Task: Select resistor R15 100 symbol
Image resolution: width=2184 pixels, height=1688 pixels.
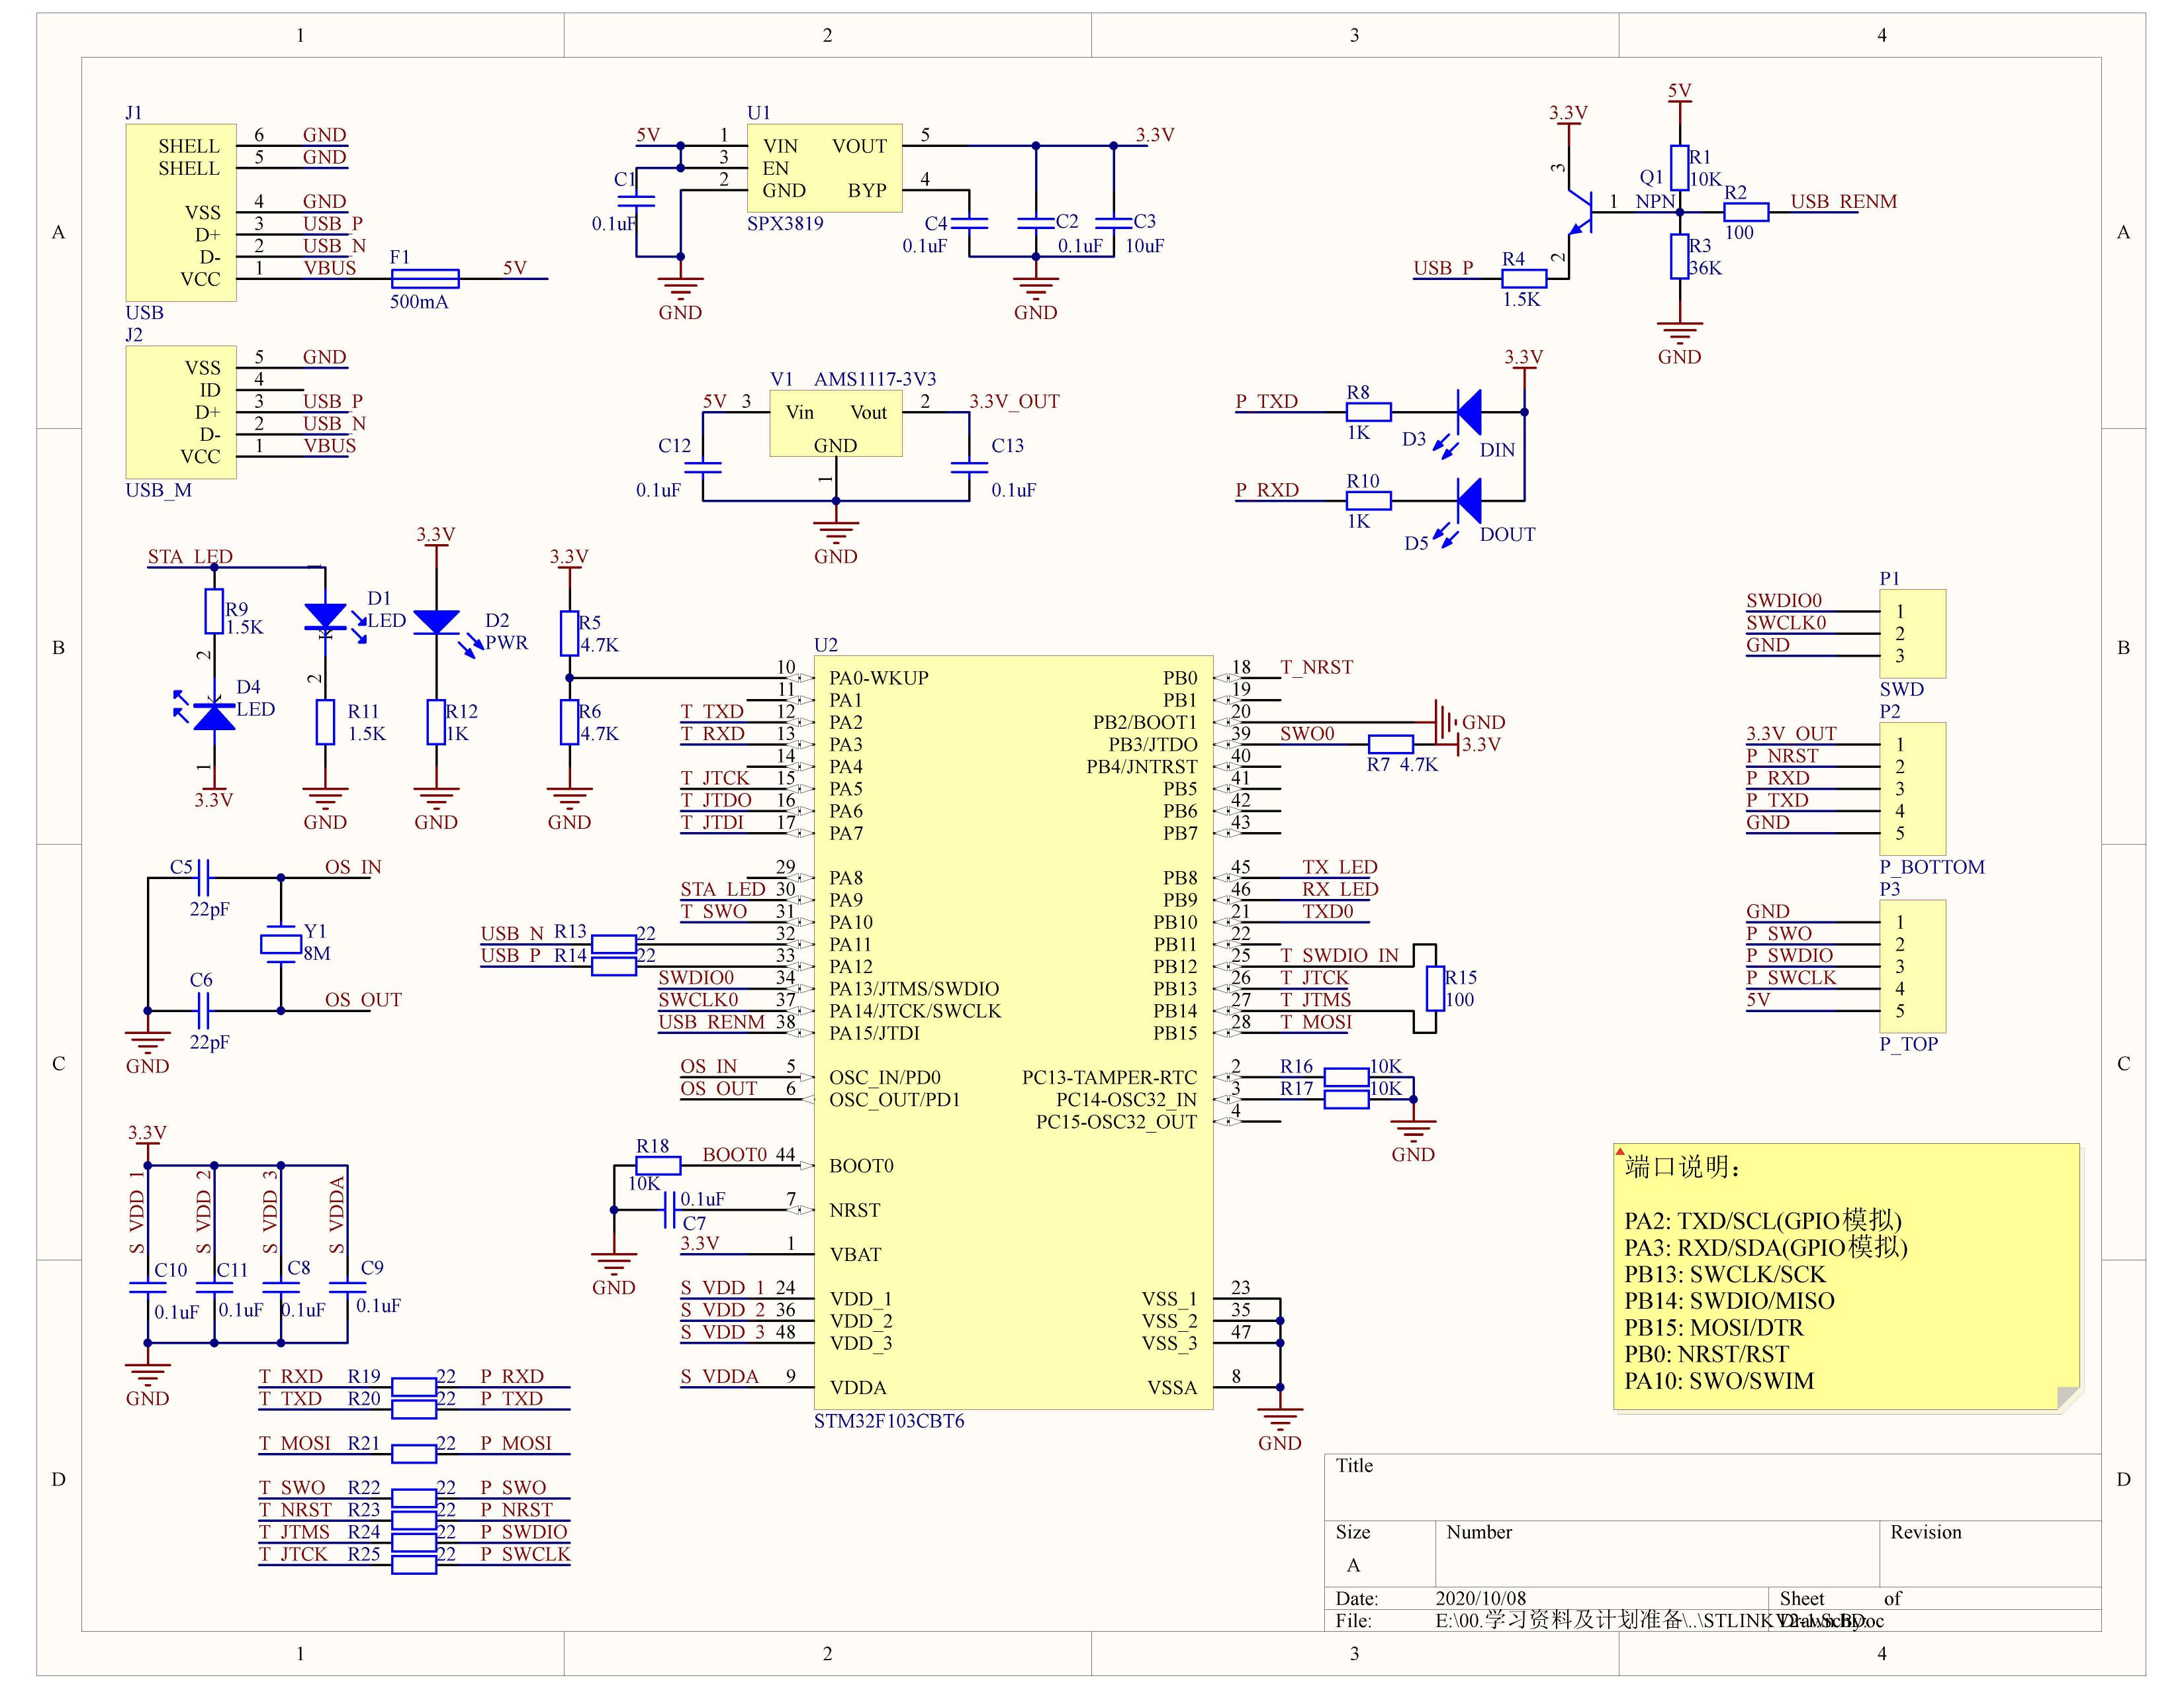Action: point(1435,988)
